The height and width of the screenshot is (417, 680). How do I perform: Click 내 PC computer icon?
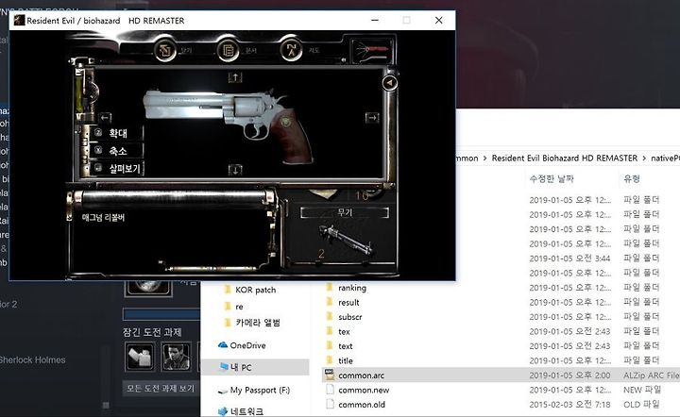click(x=224, y=367)
